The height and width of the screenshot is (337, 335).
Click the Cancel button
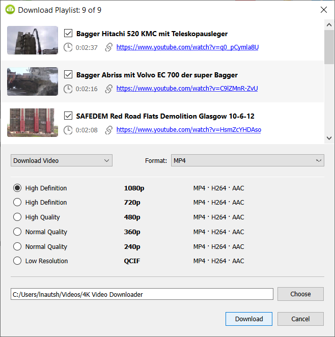click(300, 319)
